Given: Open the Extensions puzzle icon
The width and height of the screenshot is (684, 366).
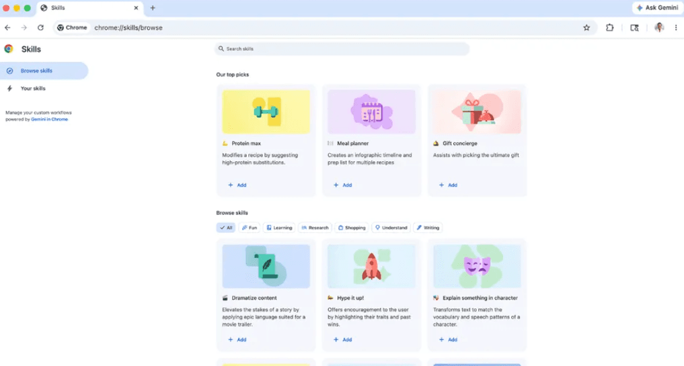Looking at the screenshot, I should [610, 28].
